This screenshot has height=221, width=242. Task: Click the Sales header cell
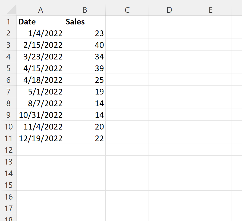85,21
